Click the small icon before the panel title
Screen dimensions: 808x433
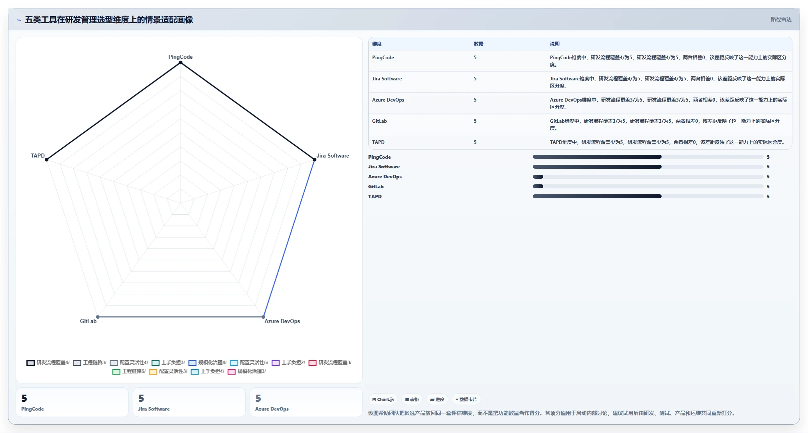pos(19,20)
